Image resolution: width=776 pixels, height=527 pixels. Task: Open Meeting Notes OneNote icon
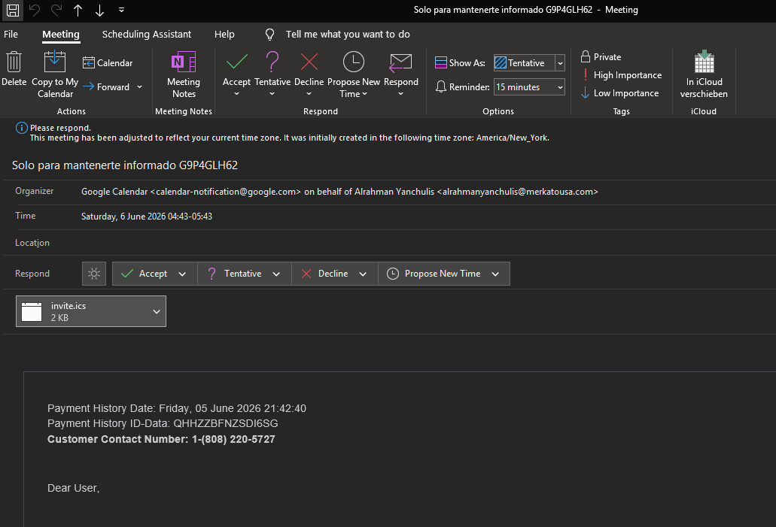184,62
